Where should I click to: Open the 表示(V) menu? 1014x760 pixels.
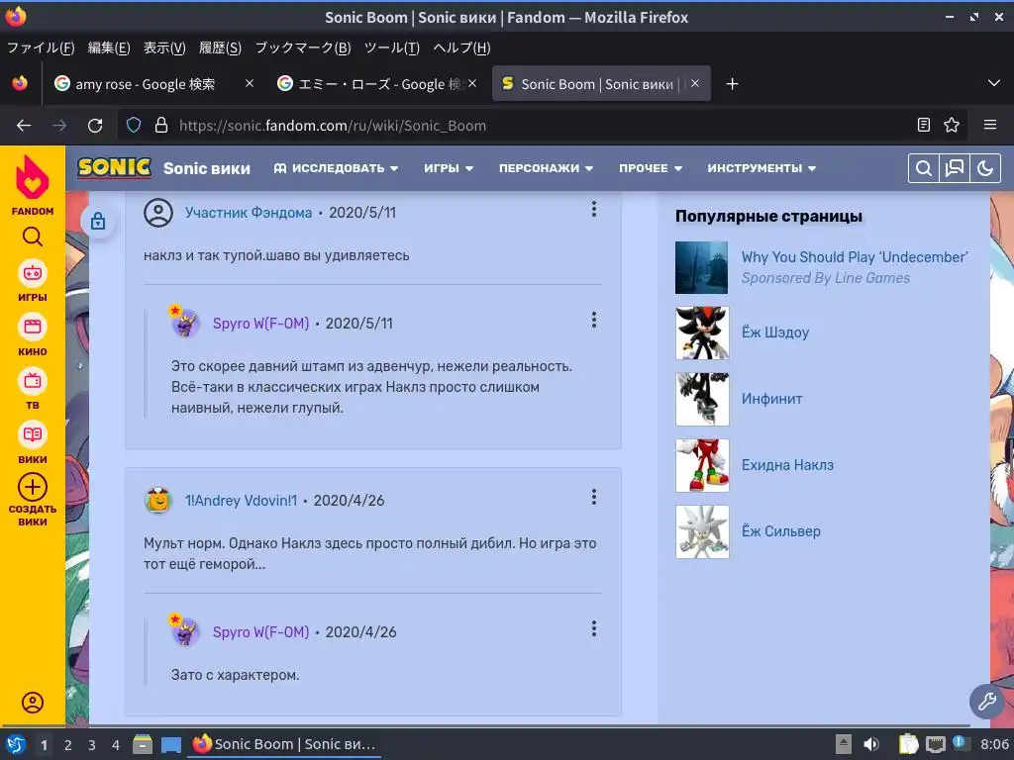(x=164, y=47)
